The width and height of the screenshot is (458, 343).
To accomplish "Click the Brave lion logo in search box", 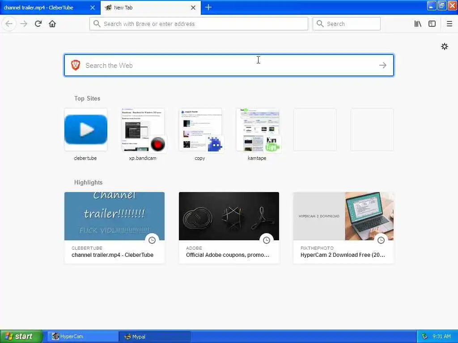I will click(76, 65).
